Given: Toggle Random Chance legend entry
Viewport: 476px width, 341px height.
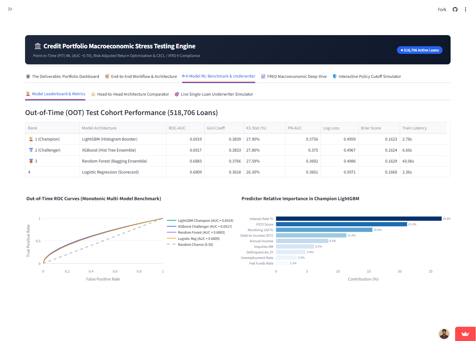Looking at the screenshot, I should tap(190, 244).
